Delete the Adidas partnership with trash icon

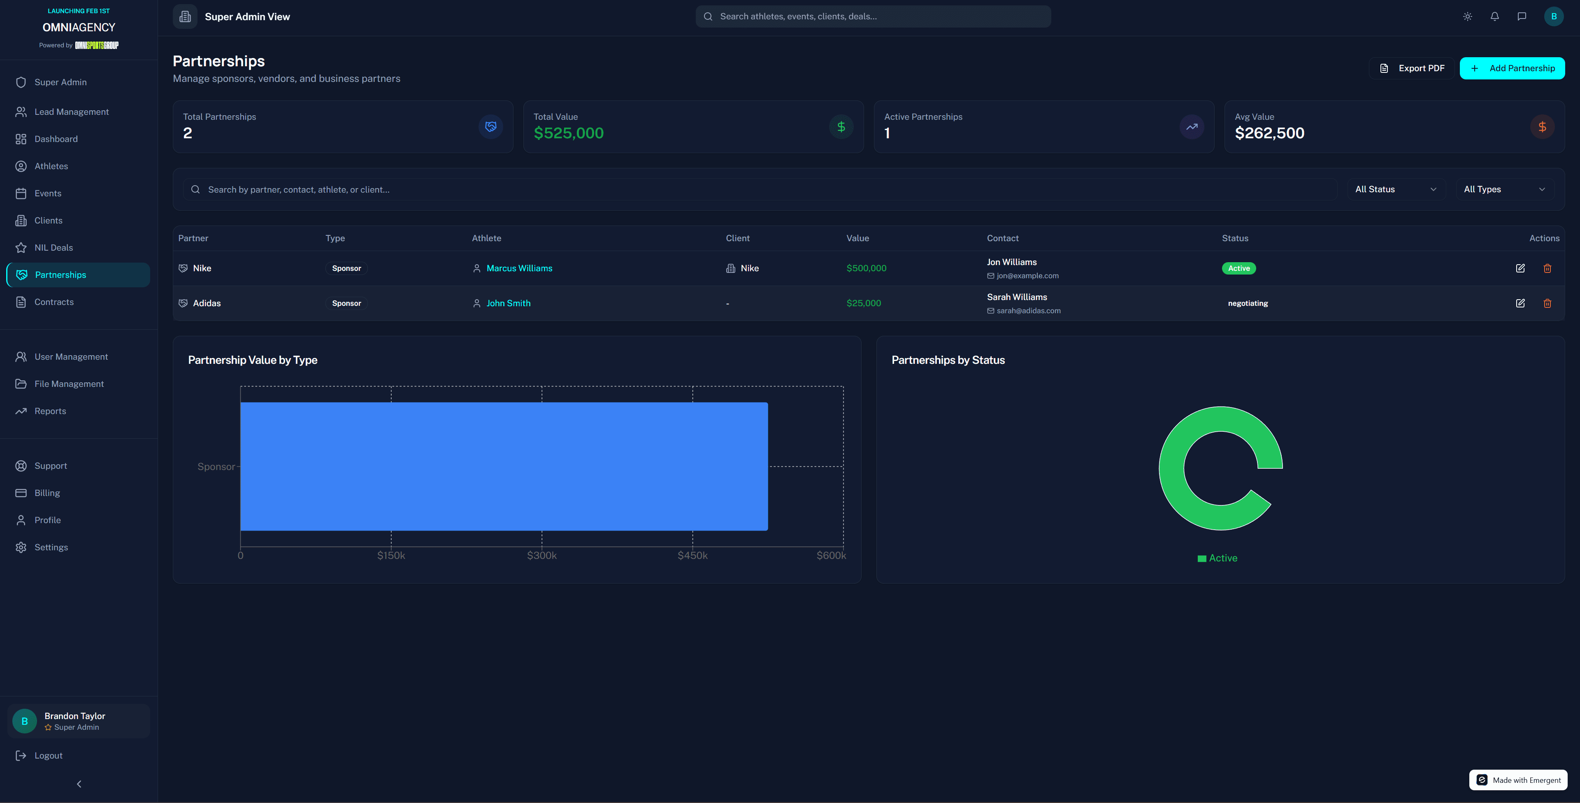[1547, 303]
